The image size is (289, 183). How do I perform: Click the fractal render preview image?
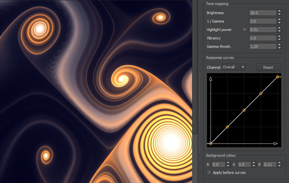pos(96,91)
